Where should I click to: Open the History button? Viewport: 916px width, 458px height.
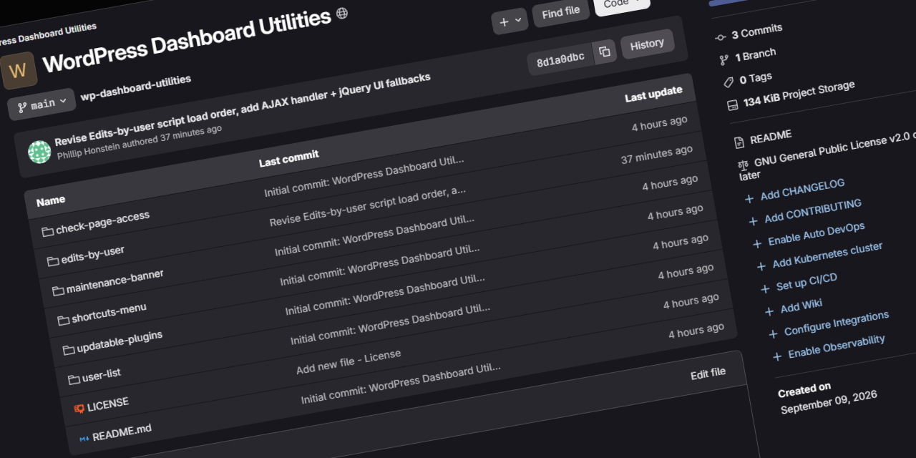click(647, 44)
